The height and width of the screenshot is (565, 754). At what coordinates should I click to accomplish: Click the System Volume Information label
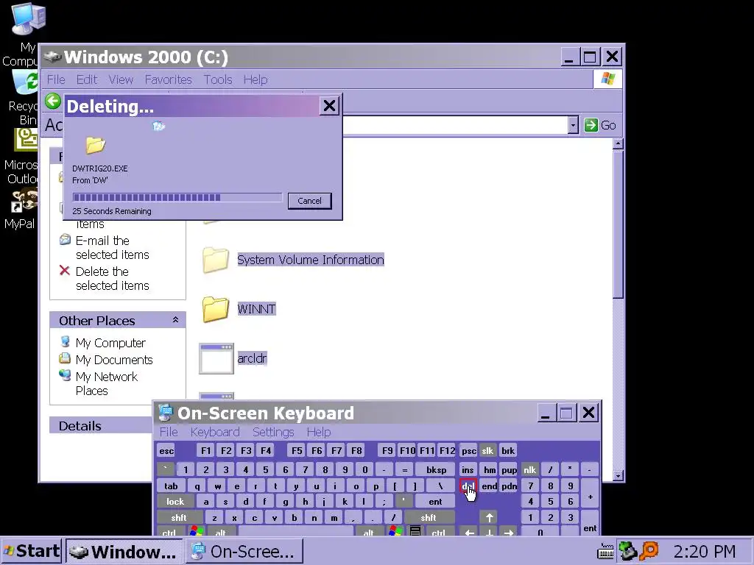point(311,260)
